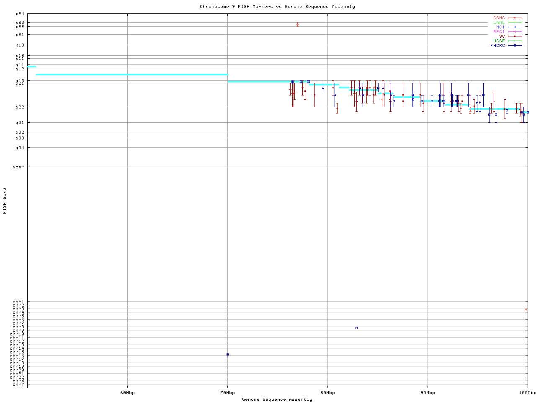Click the LANL legend entry label
Viewport: 536px width, 402px height.
pos(499,23)
